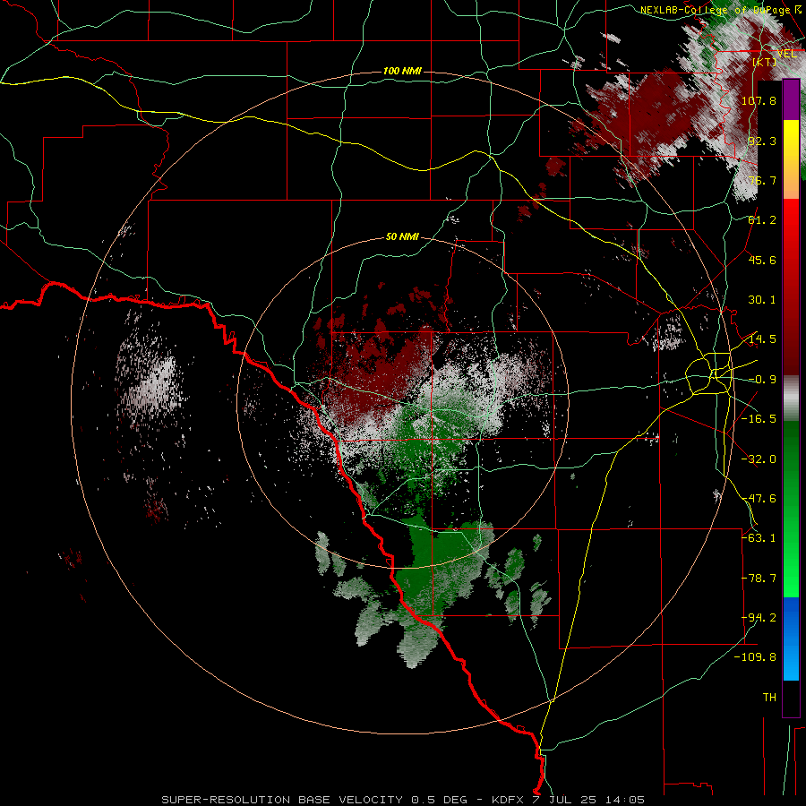Click the -0.9 velocity scale value
This screenshot has width=806, height=806.
[762, 380]
